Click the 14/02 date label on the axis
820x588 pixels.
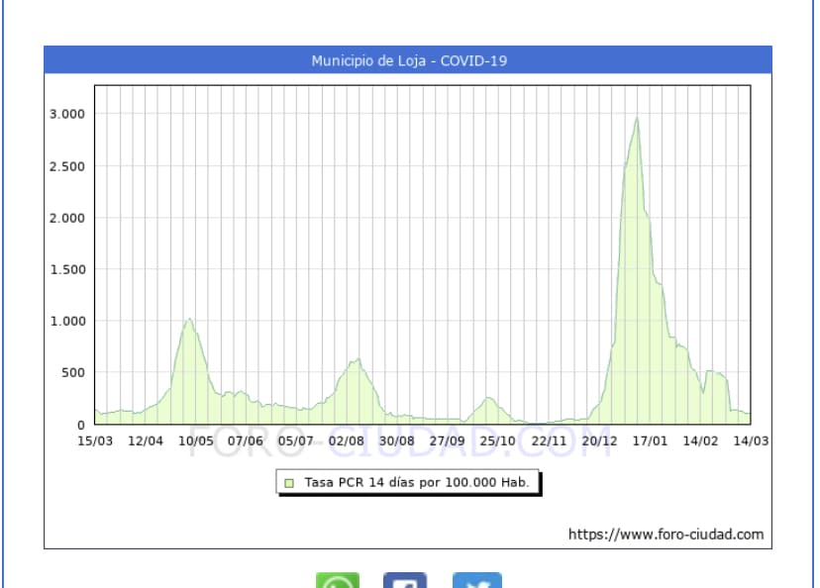click(700, 441)
